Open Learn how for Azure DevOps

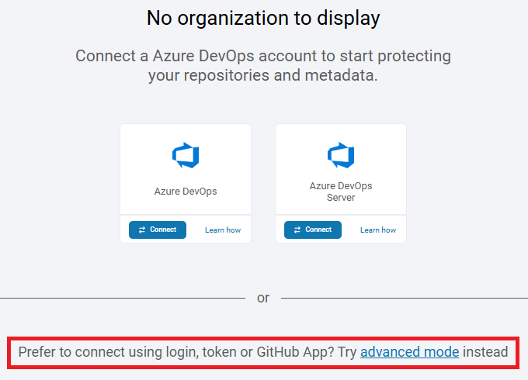tap(223, 230)
